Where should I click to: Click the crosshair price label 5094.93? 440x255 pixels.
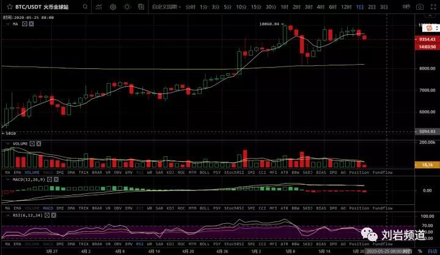[x=427, y=131]
